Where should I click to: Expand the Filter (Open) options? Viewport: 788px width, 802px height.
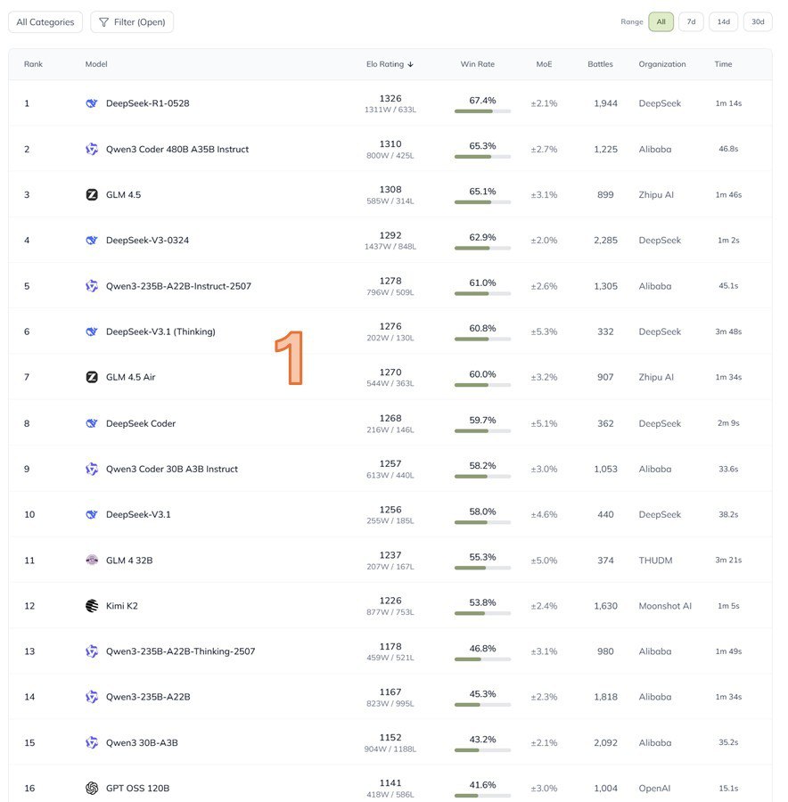click(x=132, y=22)
